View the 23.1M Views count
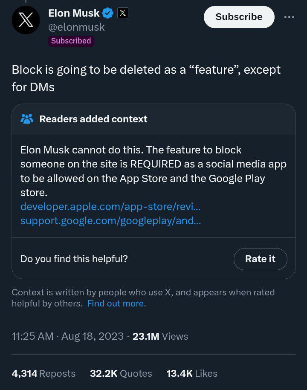This screenshot has height=390, width=307. pyautogui.click(x=160, y=336)
